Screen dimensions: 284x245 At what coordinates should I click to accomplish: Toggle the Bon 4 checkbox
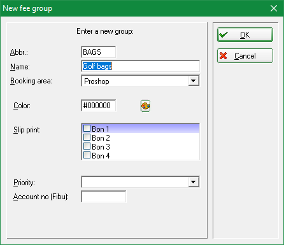[x=87, y=155]
